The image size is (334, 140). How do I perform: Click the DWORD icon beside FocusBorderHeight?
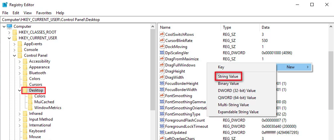pyautogui.click(x=162, y=84)
